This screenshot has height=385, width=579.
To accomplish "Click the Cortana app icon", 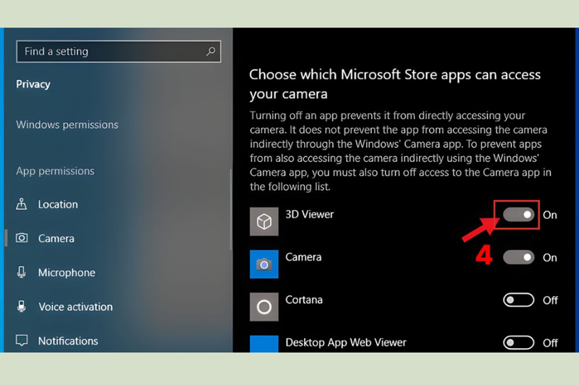I will (x=264, y=307).
